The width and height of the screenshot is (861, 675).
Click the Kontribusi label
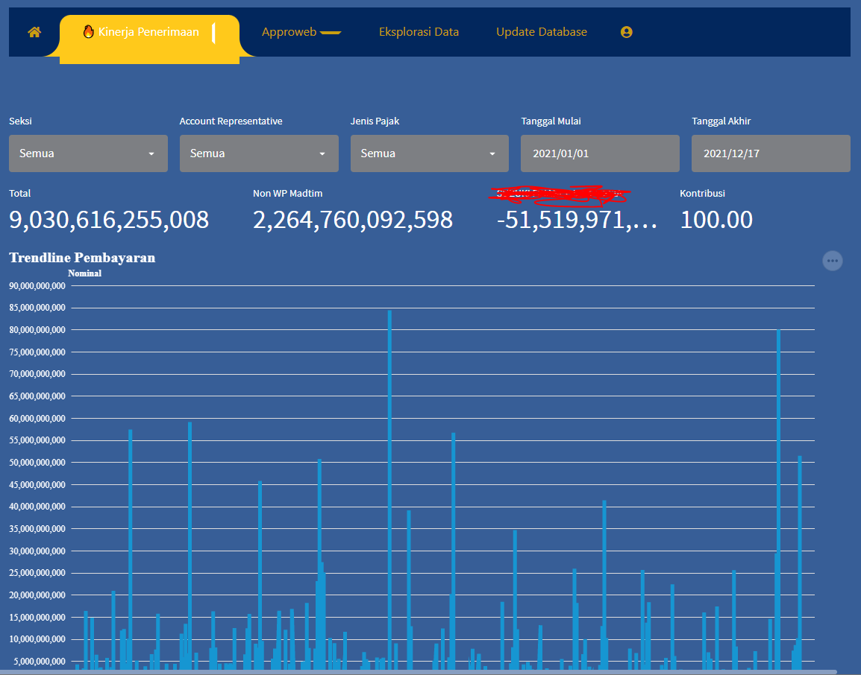[702, 194]
